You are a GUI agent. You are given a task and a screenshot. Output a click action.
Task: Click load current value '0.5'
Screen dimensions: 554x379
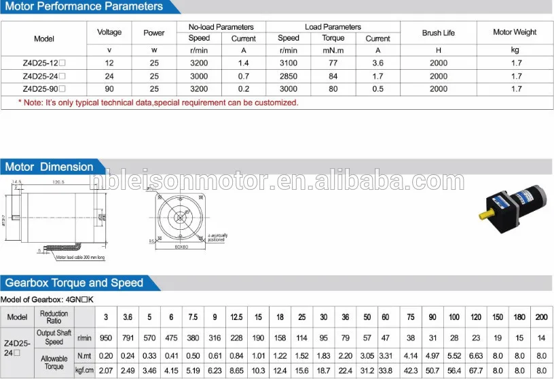(x=377, y=89)
